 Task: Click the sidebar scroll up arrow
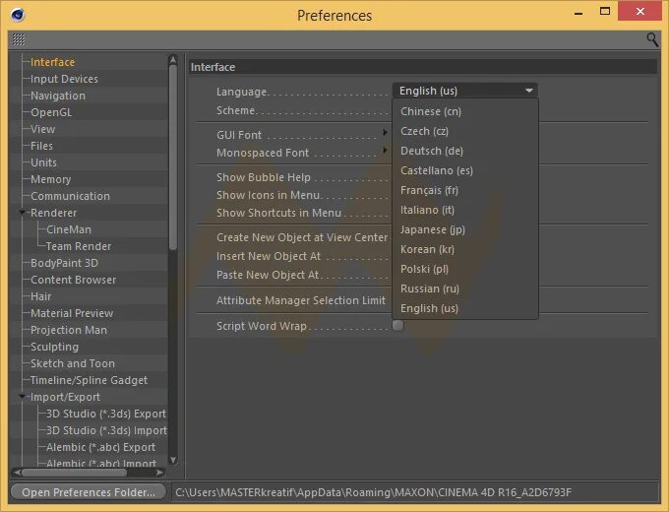pyautogui.click(x=173, y=59)
